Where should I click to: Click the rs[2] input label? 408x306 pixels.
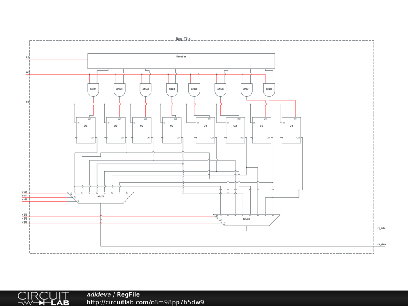25,192
